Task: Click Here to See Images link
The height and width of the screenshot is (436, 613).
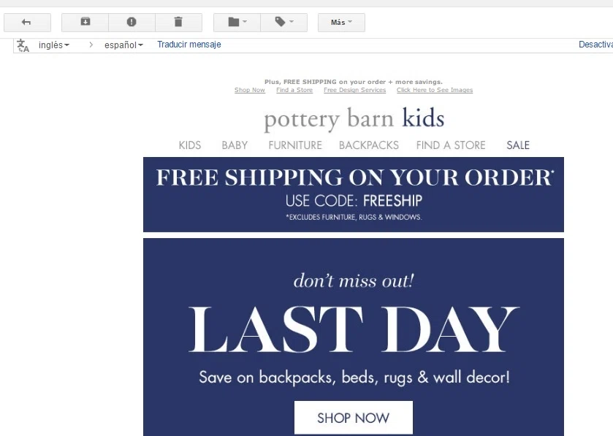Action: click(435, 90)
